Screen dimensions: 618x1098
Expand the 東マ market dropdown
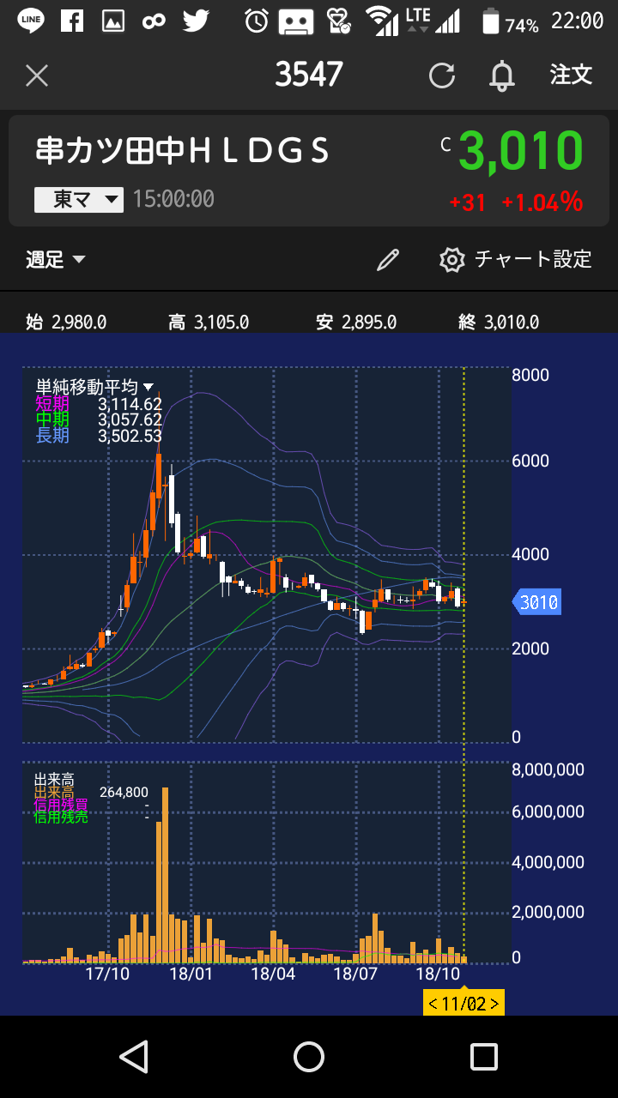click(79, 200)
